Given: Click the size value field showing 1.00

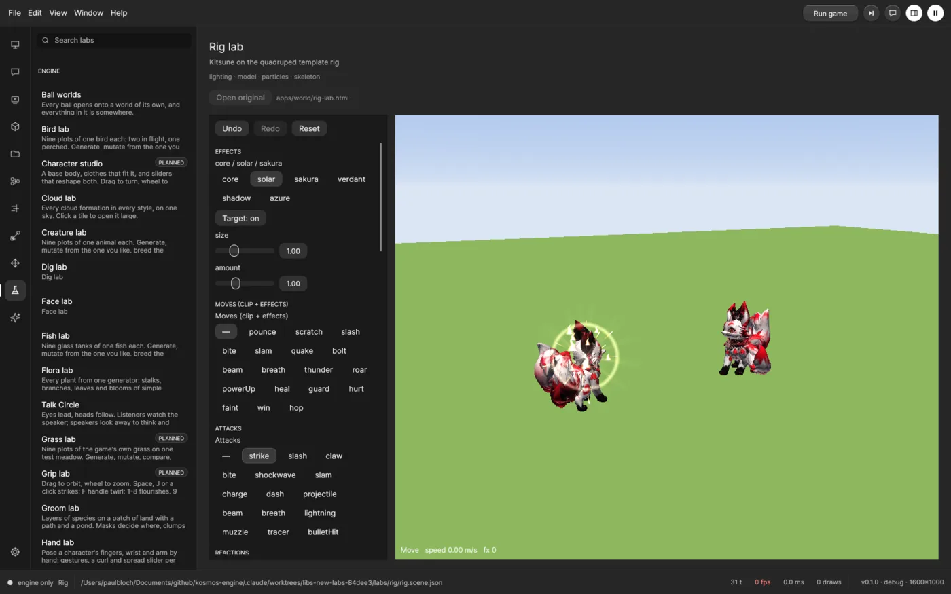Looking at the screenshot, I should pos(293,251).
